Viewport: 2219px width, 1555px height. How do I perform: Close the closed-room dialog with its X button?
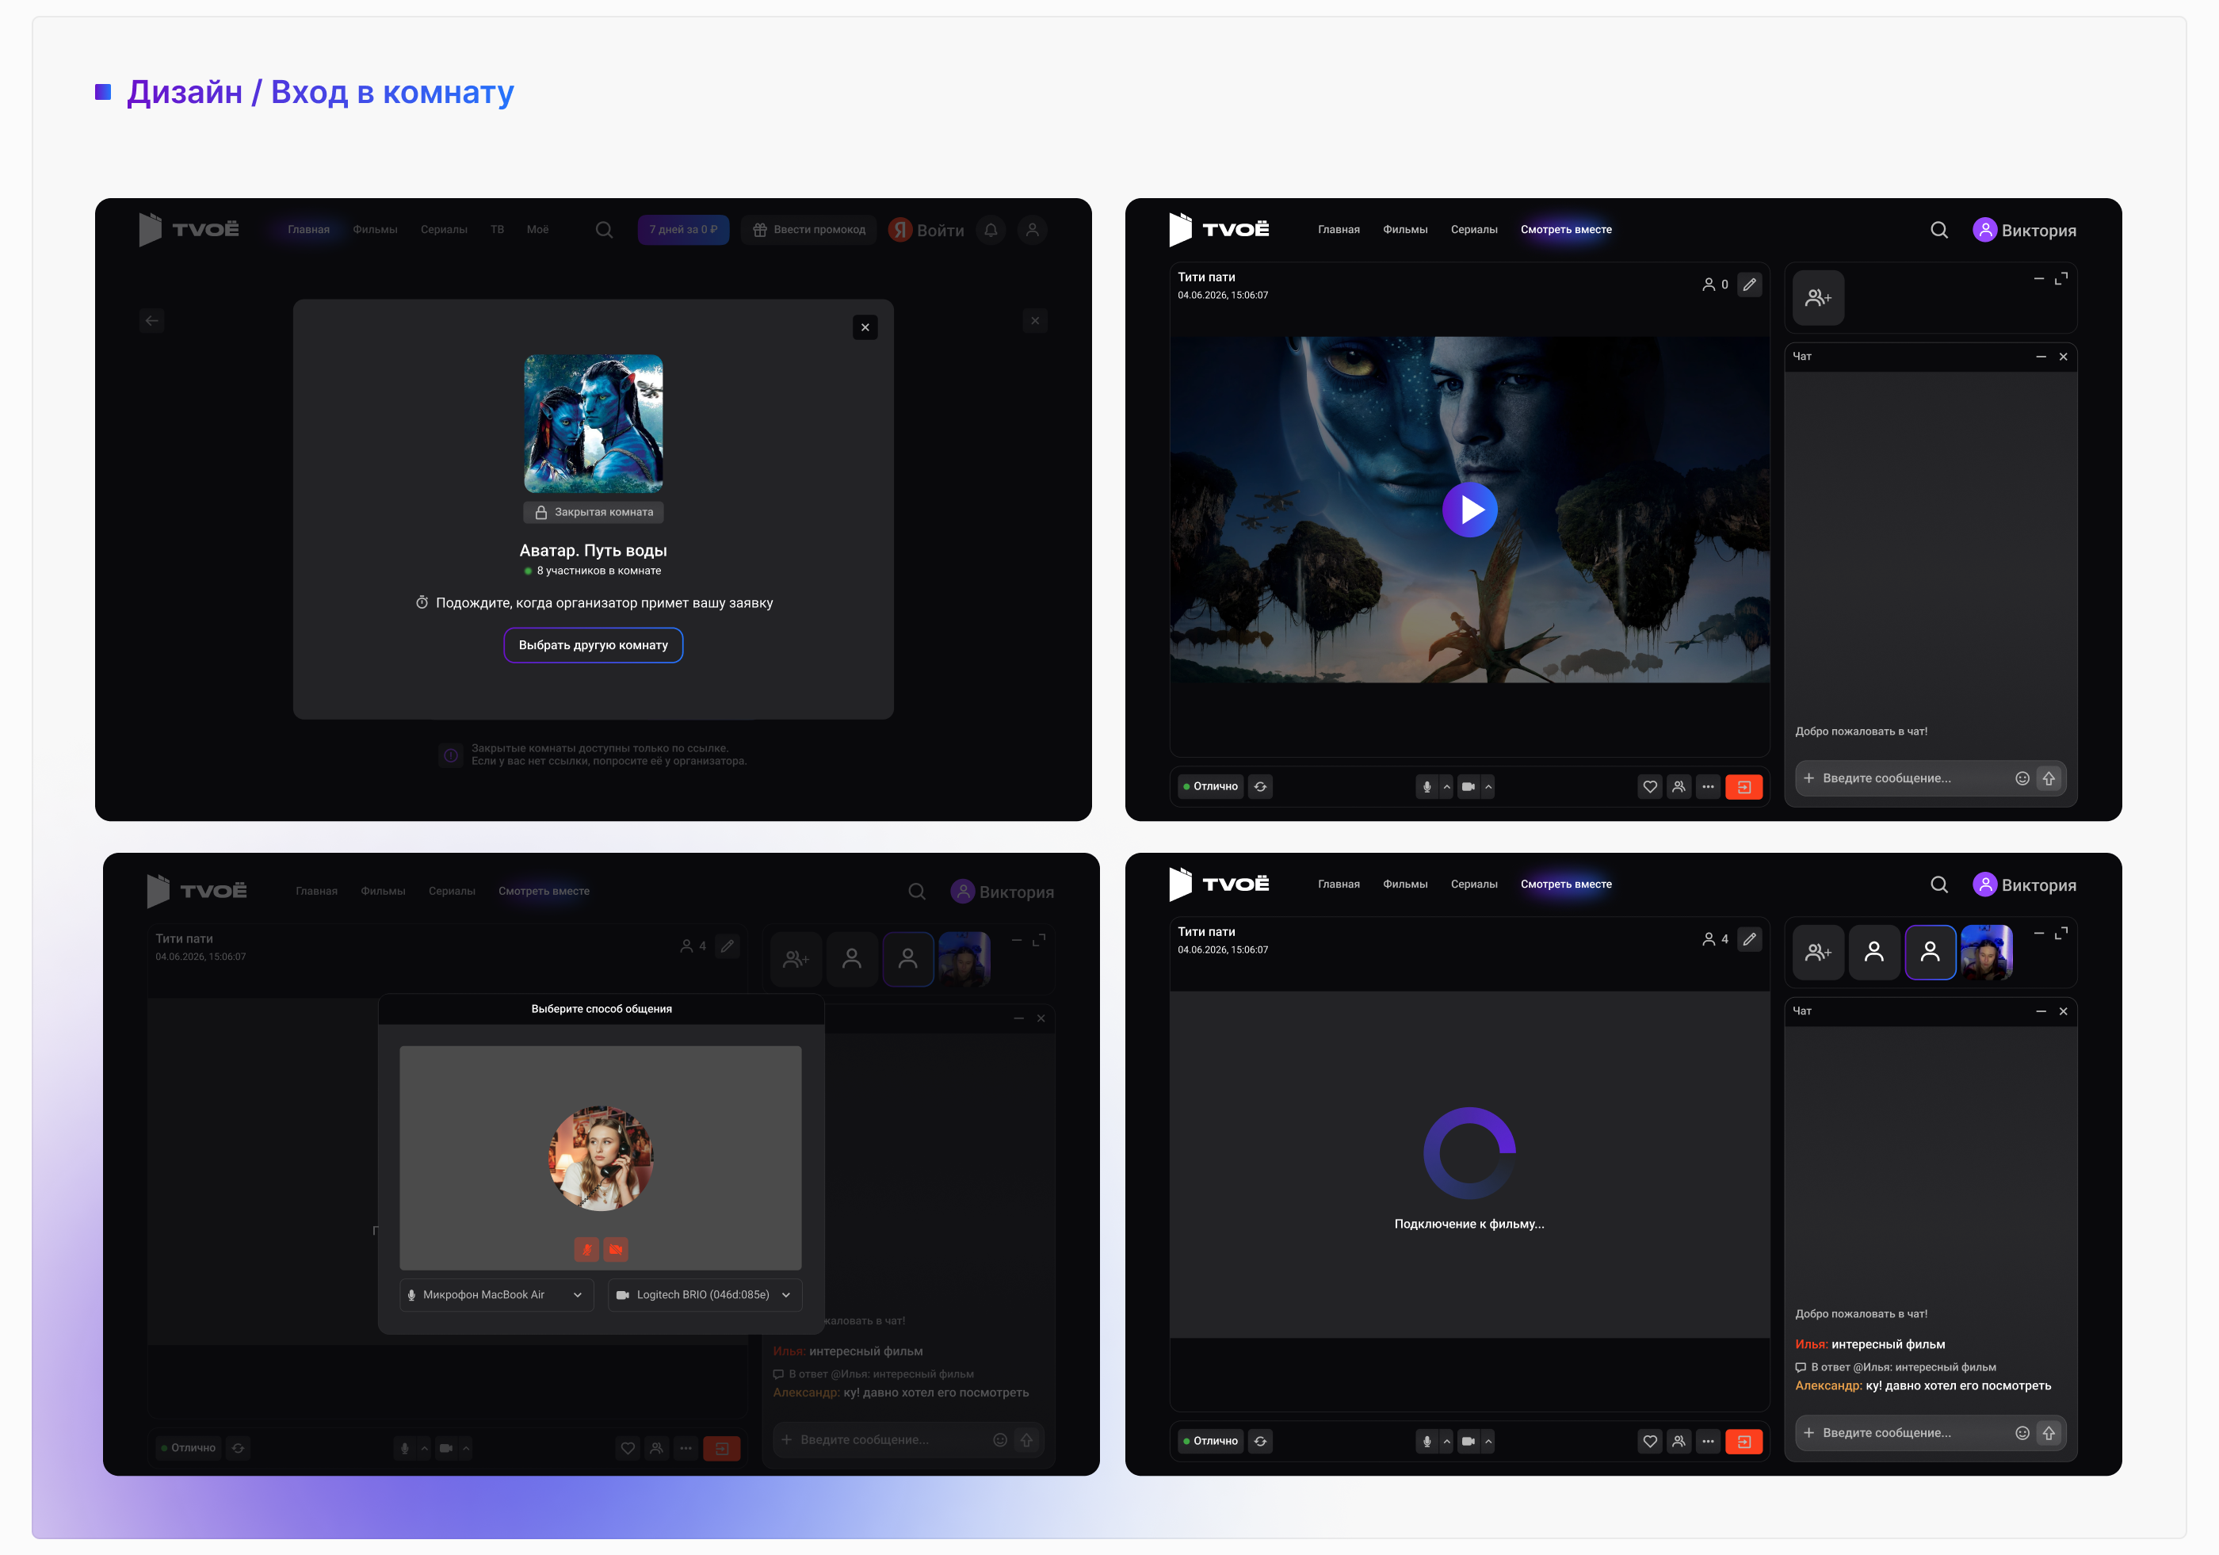coord(865,327)
